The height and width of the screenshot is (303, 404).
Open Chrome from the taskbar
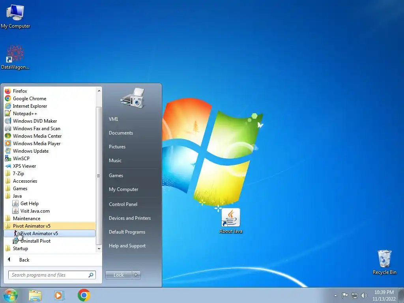coord(84,295)
